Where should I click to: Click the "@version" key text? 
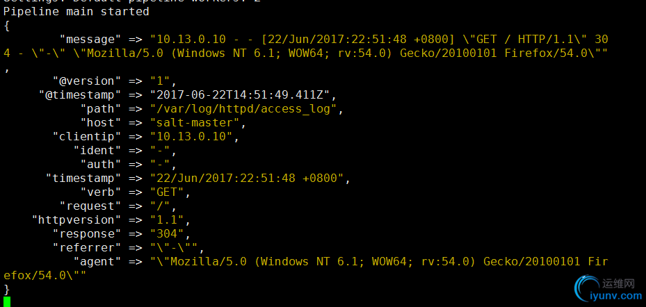[x=86, y=81]
